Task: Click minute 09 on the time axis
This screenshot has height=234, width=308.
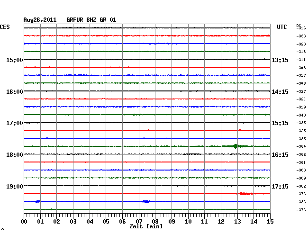Action: (x=172, y=222)
